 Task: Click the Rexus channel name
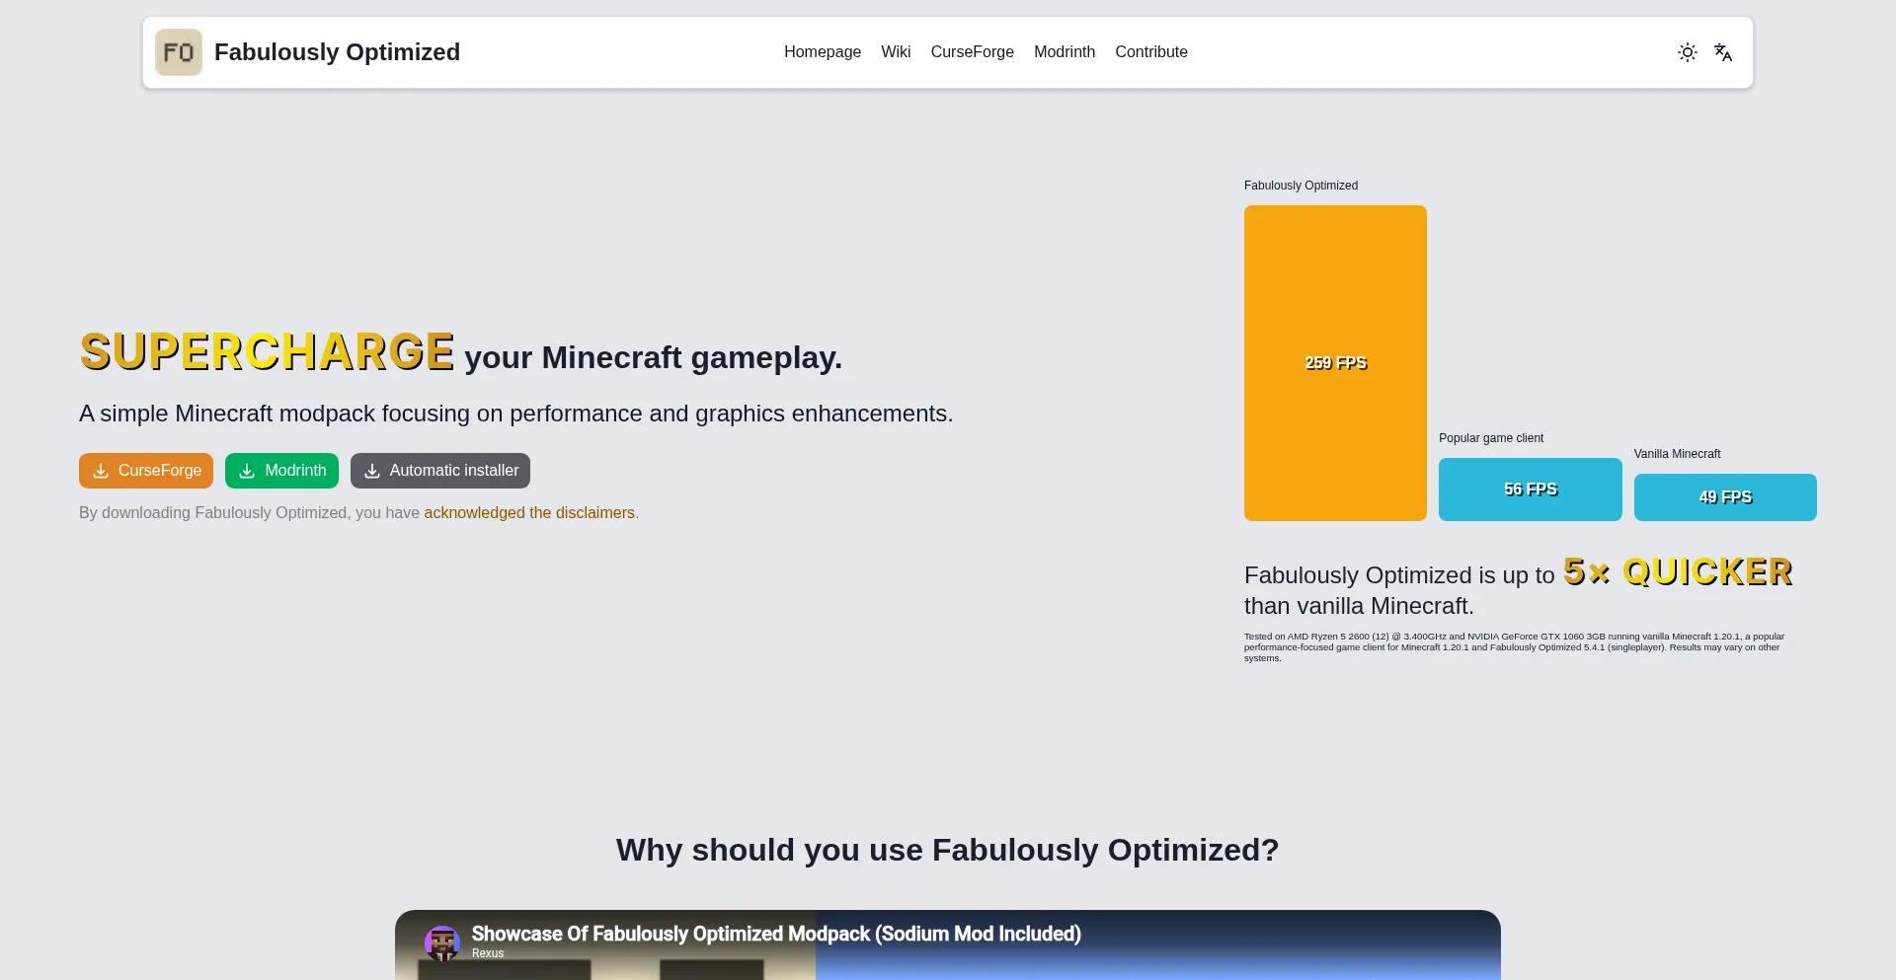488,953
